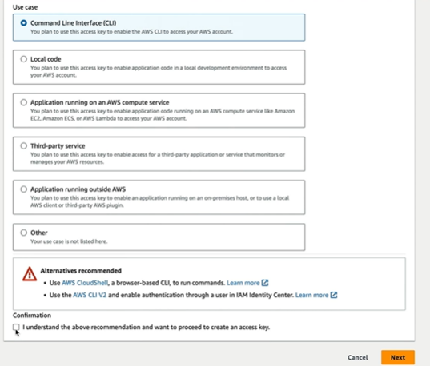Click the confirmation statement label text

pos(147,327)
